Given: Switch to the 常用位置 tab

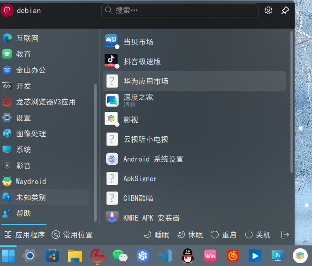Looking at the screenshot, I should [x=72, y=235].
